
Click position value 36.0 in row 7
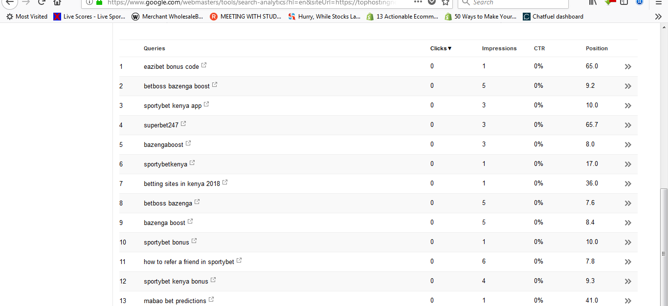pos(592,183)
